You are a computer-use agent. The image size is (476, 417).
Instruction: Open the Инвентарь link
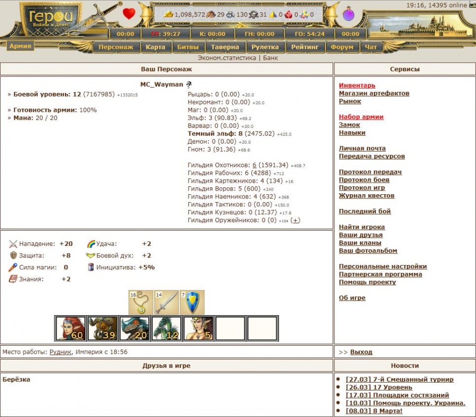click(357, 86)
